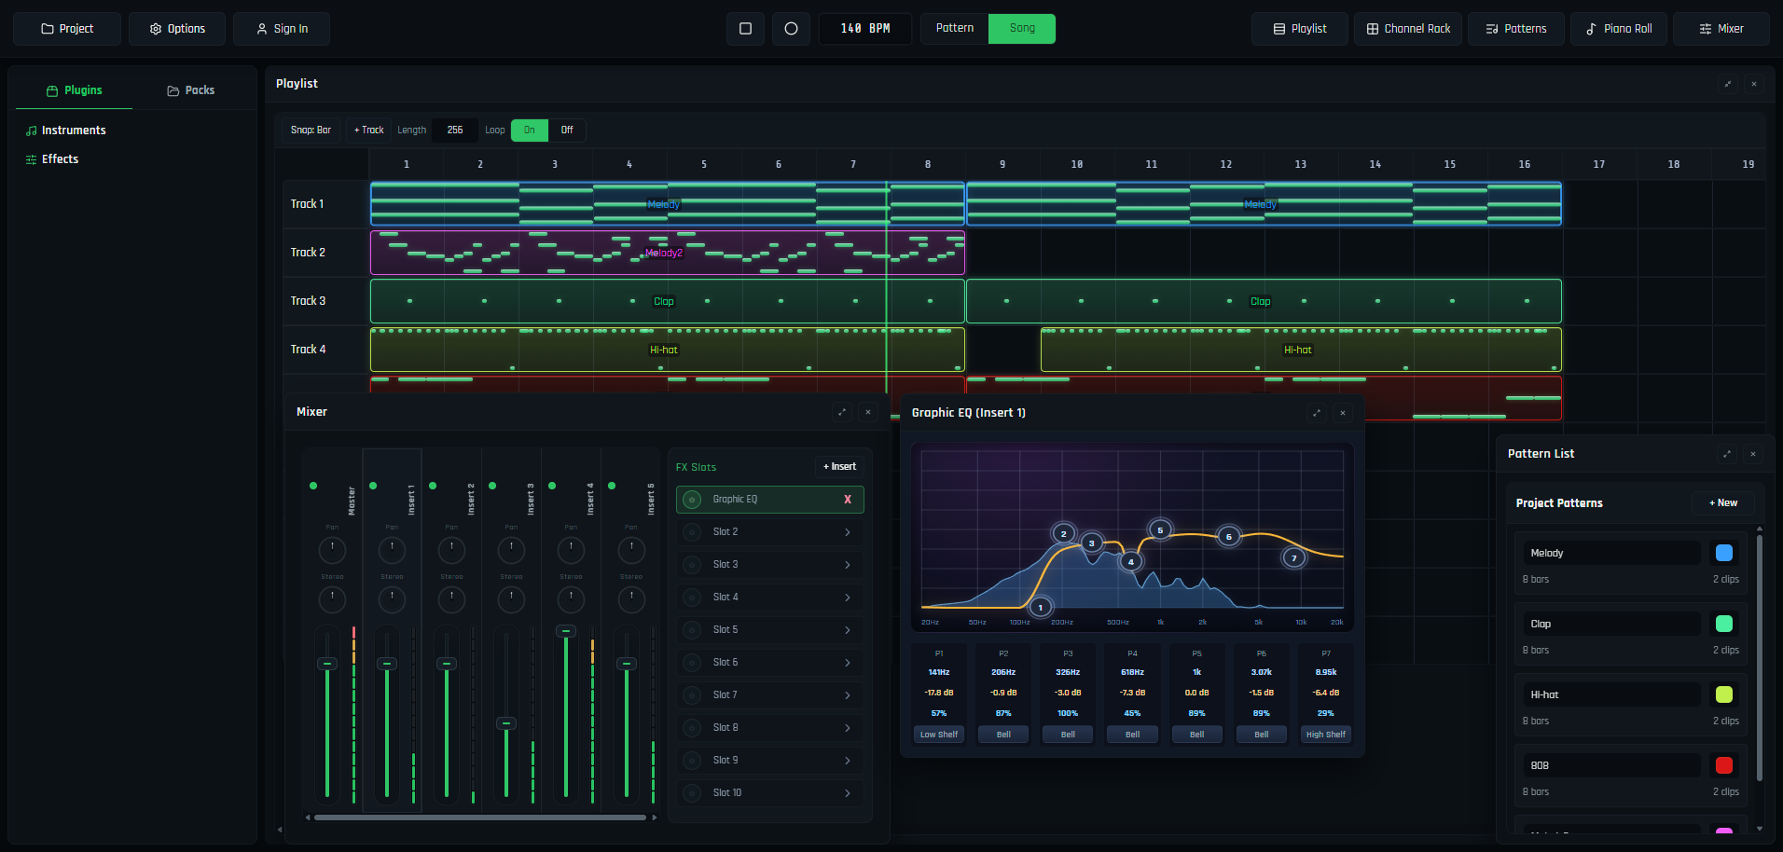Expand FX Slot 3 chevron
Image resolution: width=1783 pixels, height=852 pixels.
point(848,565)
